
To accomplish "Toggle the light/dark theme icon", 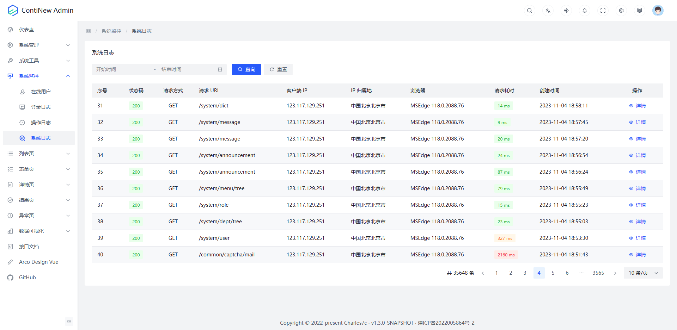I will pos(566,11).
